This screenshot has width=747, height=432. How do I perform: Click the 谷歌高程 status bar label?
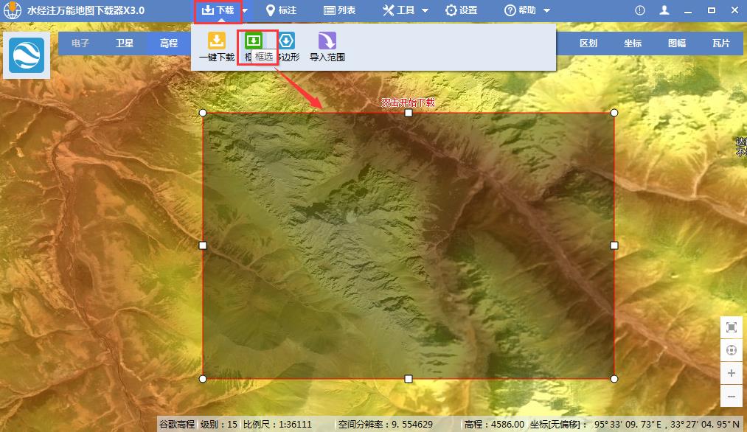[177, 425]
